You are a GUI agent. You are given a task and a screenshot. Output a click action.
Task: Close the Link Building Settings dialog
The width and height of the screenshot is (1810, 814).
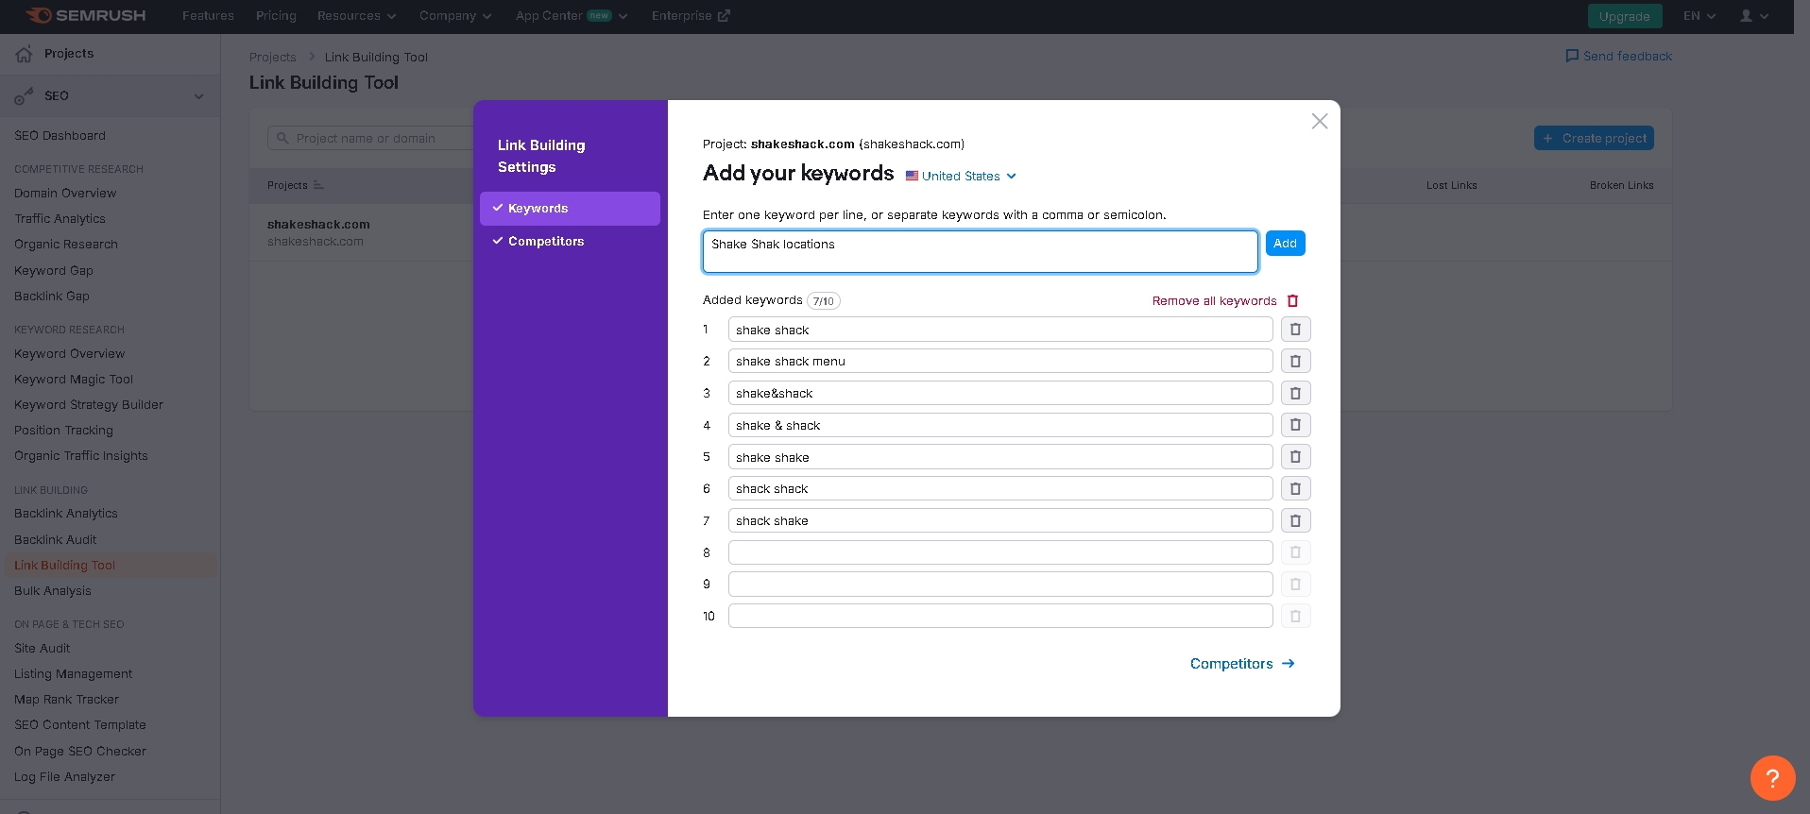[x=1320, y=121]
